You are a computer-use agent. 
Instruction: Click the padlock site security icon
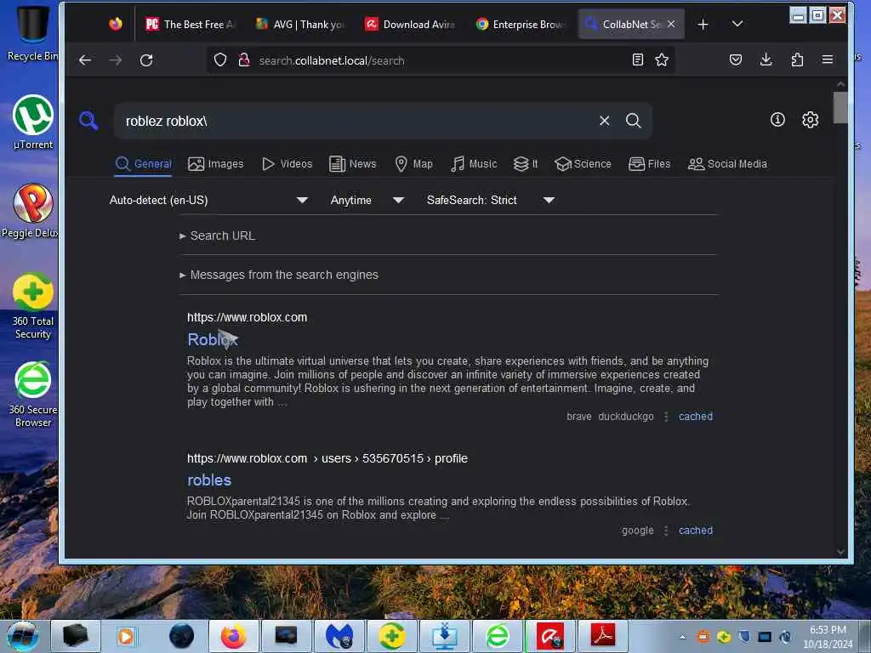tap(243, 60)
